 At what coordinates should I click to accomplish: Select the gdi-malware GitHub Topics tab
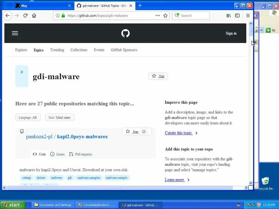coord(105,6)
